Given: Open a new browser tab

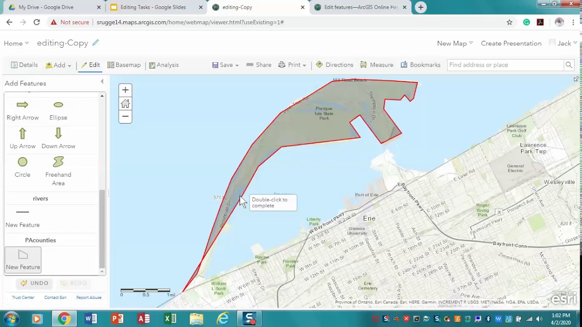Looking at the screenshot, I should point(421,7).
